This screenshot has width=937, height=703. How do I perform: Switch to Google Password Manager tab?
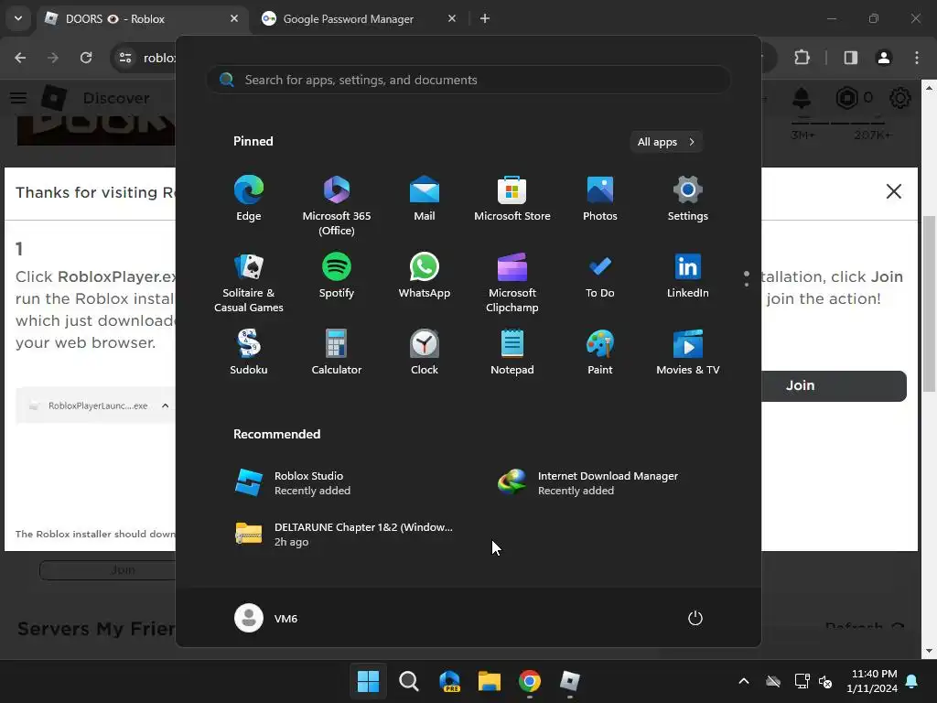359,19
